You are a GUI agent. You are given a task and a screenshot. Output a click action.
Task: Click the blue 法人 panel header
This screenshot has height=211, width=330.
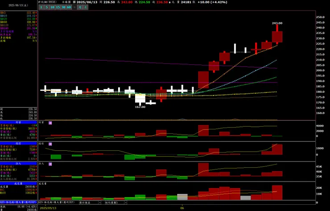click(x=19, y=163)
